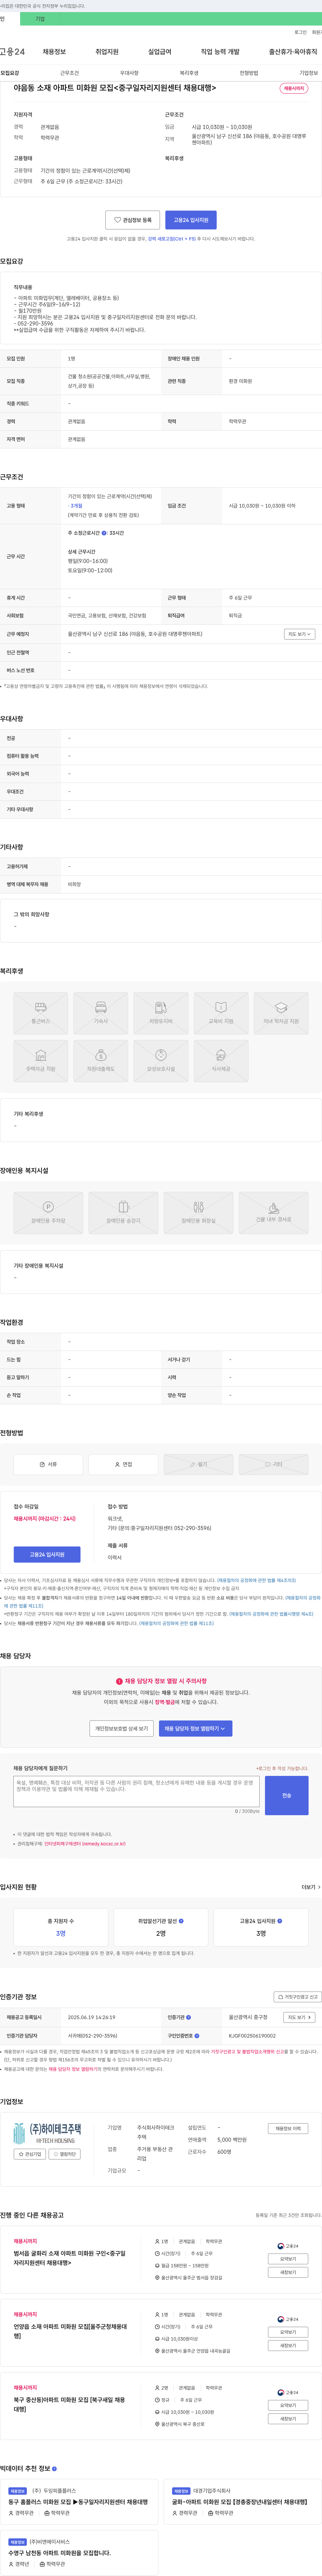This screenshot has width=322, height=2576.
Task: Click the 자녀 학자금 지원 icon
Action: (x=281, y=1013)
